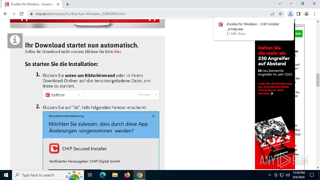The width and height of the screenshot is (320, 180).
Task: Click Chrome icon on taskbar
Action: click(x=139, y=175)
